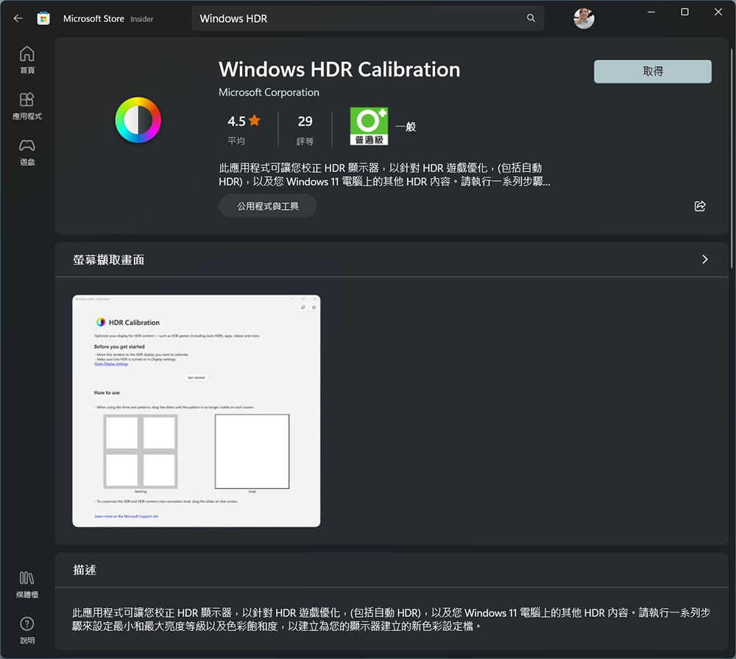
Task: Click the vertical scrollbar on the right
Action: 732,158
